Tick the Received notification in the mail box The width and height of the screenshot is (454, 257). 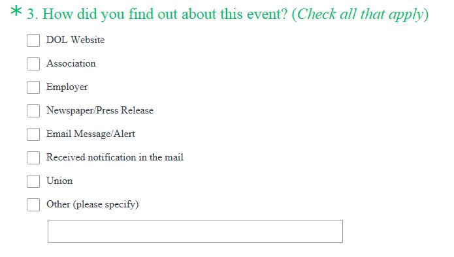pos(33,158)
